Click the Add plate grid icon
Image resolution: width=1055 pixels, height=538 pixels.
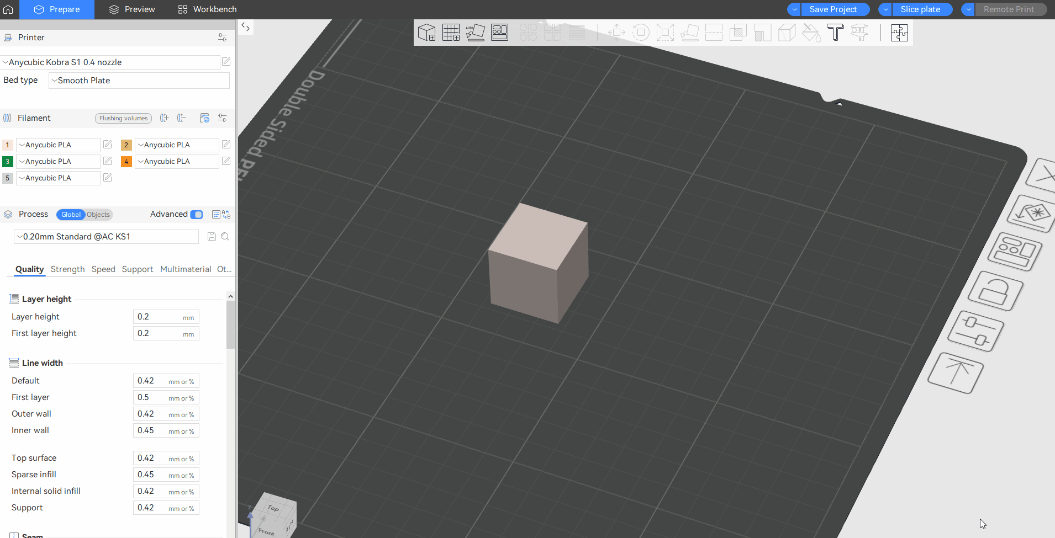pos(451,33)
